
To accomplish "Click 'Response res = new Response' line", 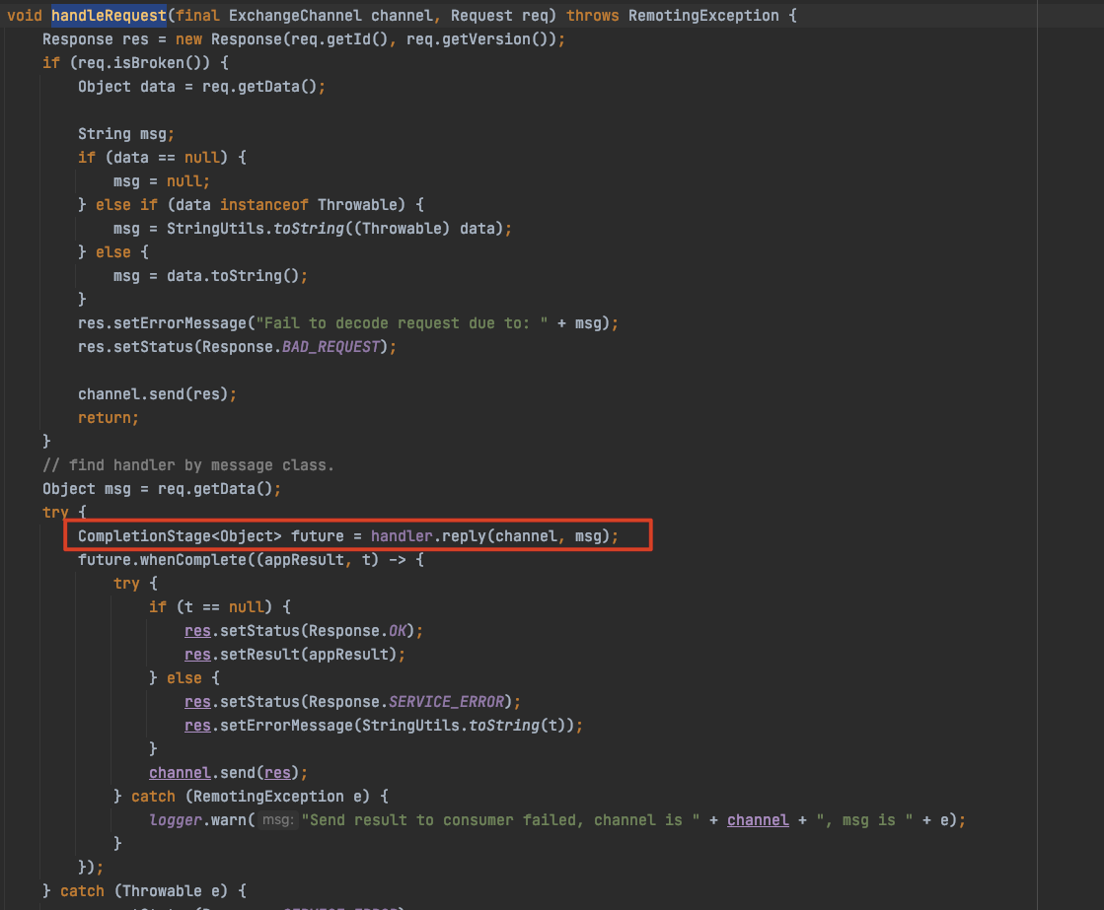I will 304,39.
